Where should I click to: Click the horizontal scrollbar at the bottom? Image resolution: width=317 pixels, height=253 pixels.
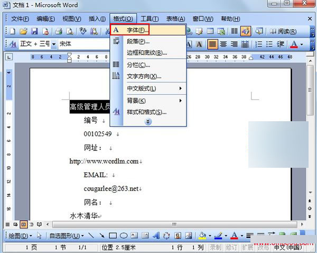[174, 224]
